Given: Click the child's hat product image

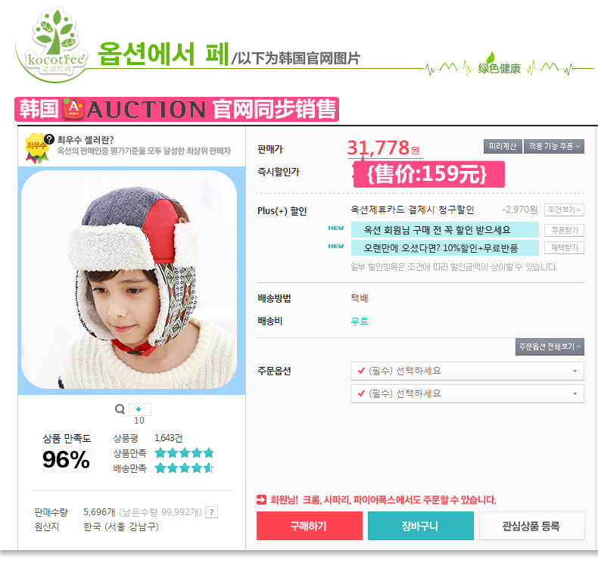Looking at the screenshot, I should [x=129, y=279].
